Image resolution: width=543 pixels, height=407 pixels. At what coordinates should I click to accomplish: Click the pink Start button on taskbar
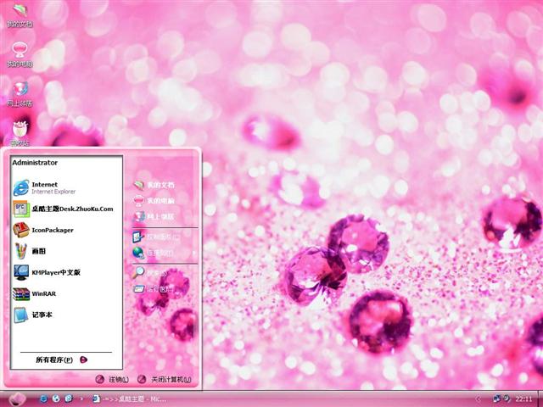pyautogui.click(x=17, y=399)
